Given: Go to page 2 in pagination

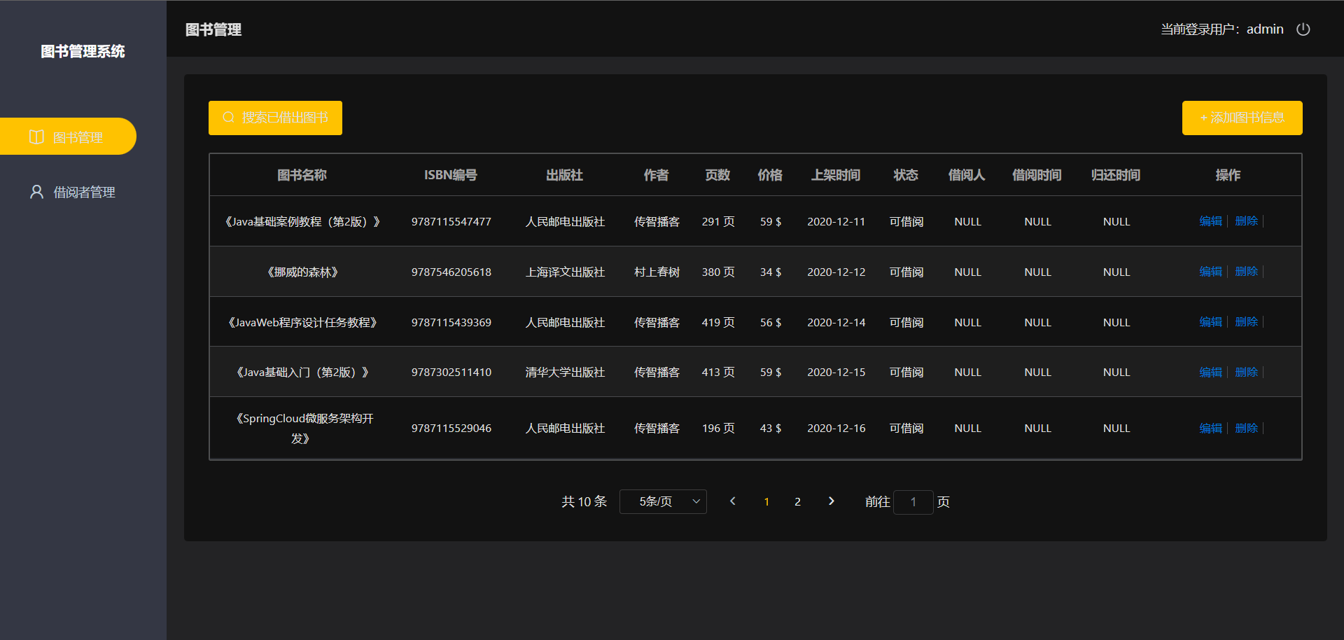Looking at the screenshot, I should (797, 501).
